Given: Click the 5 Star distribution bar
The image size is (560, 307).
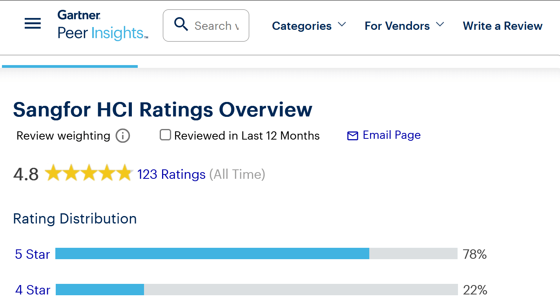Looking at the screenshot, I should [256, 254].
